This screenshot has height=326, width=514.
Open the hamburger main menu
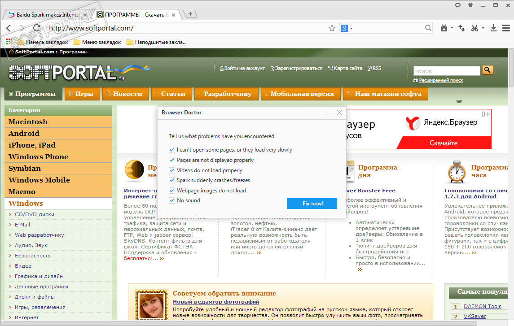[x=506, y=28]
